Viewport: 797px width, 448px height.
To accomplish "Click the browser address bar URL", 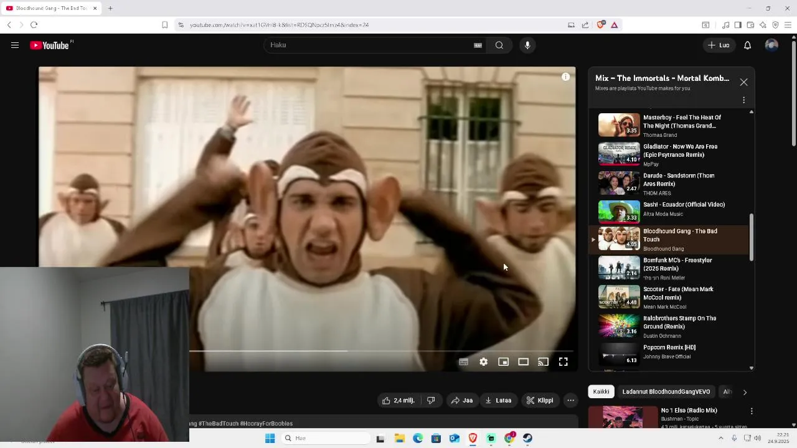I will click(280, 25).
